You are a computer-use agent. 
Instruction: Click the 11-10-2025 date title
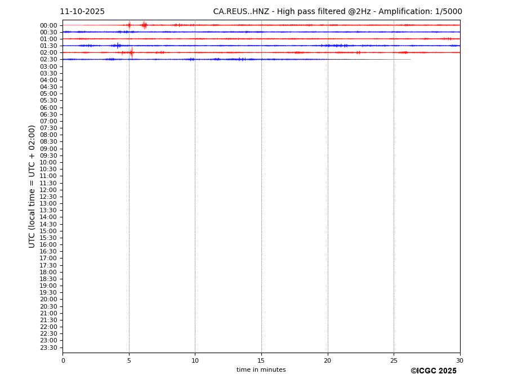coord(82,12)
